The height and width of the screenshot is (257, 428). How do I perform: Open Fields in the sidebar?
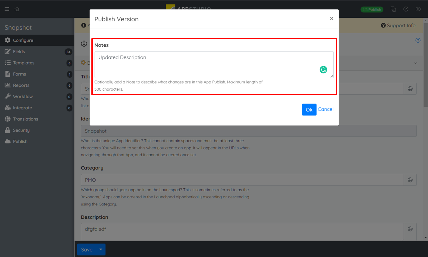pyautogui.click(x=37, y=52)
